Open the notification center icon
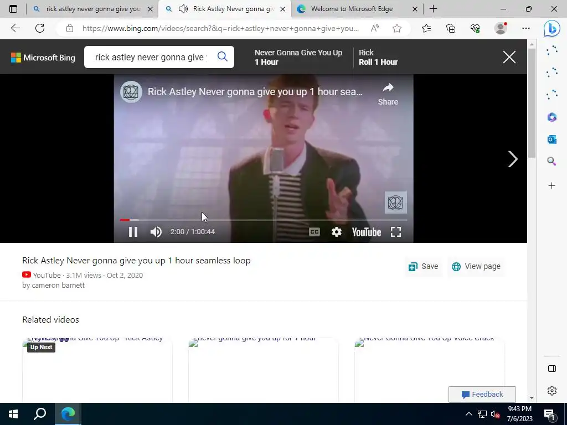Image resolution: width=567 pixels, height=425 pixels. pyautogui.click(x=550, y=414)
